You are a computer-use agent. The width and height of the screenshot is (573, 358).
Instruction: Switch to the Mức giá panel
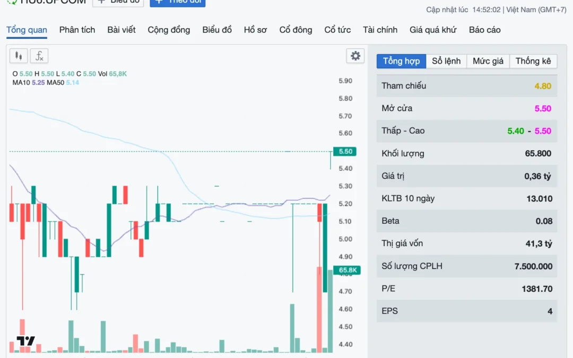pos(488,61)
